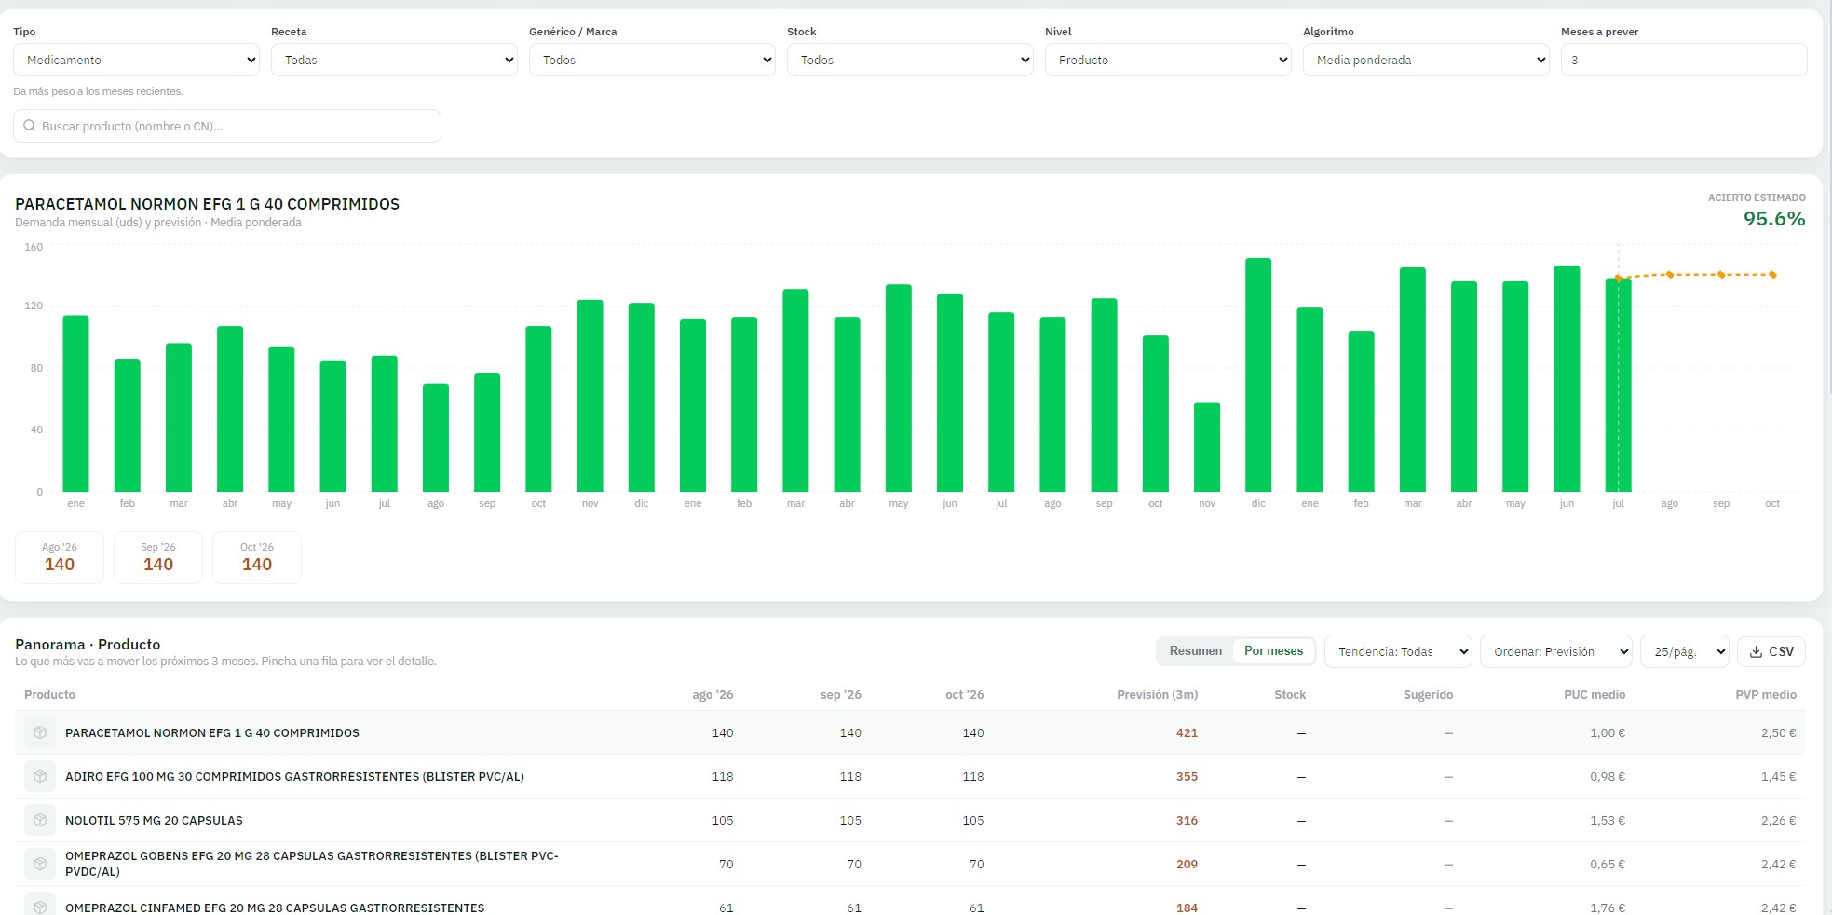Click the Oct '26 forecast card

pyautogui.click(x=257, y=557)
